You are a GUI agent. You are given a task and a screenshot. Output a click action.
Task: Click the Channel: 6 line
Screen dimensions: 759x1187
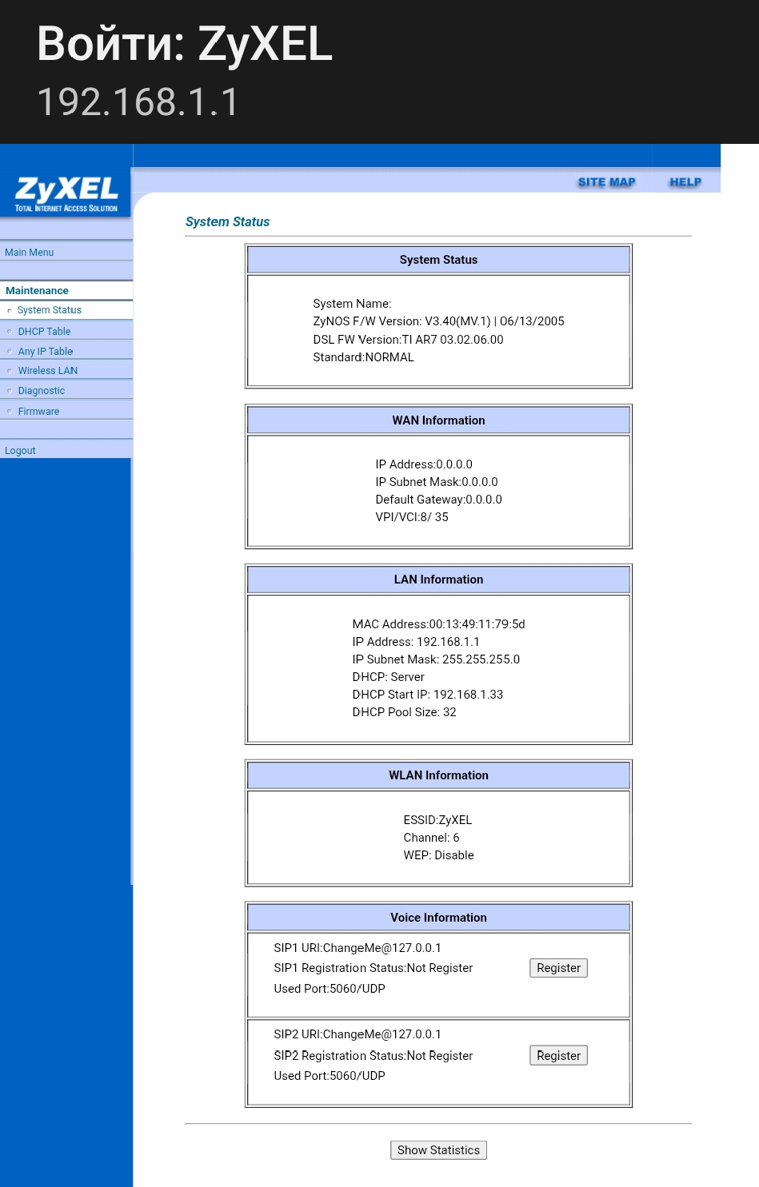[x=431, y=838]
